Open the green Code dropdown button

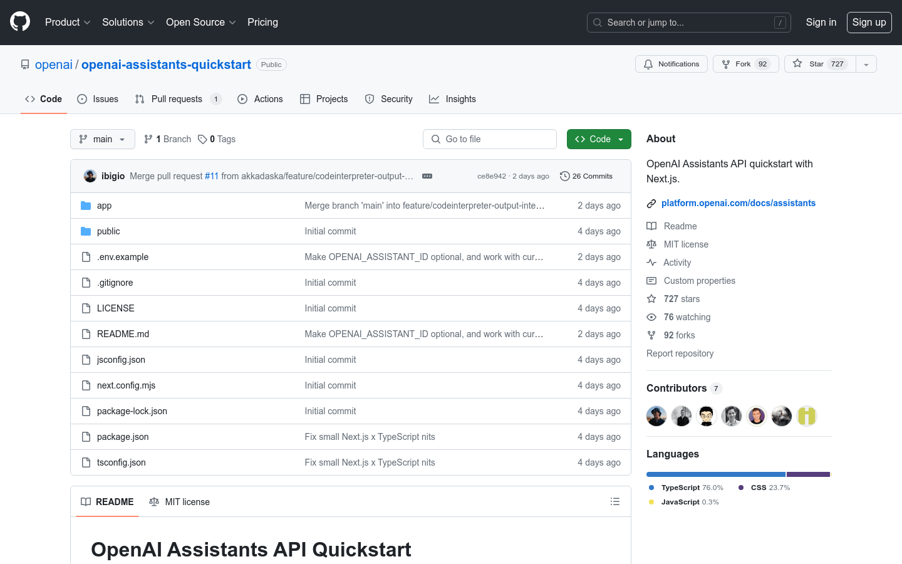click(x=599, y=139)
